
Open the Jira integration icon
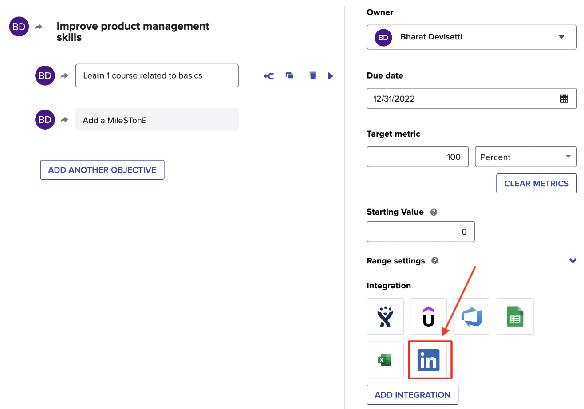click(385, 316)
